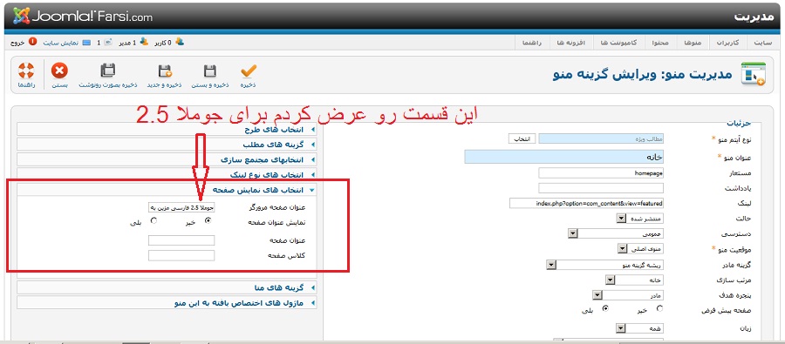The width and height of the screenshot is (785, 344).
Task: Click the انتخاب button for menu item type
Action: (522, 138)
